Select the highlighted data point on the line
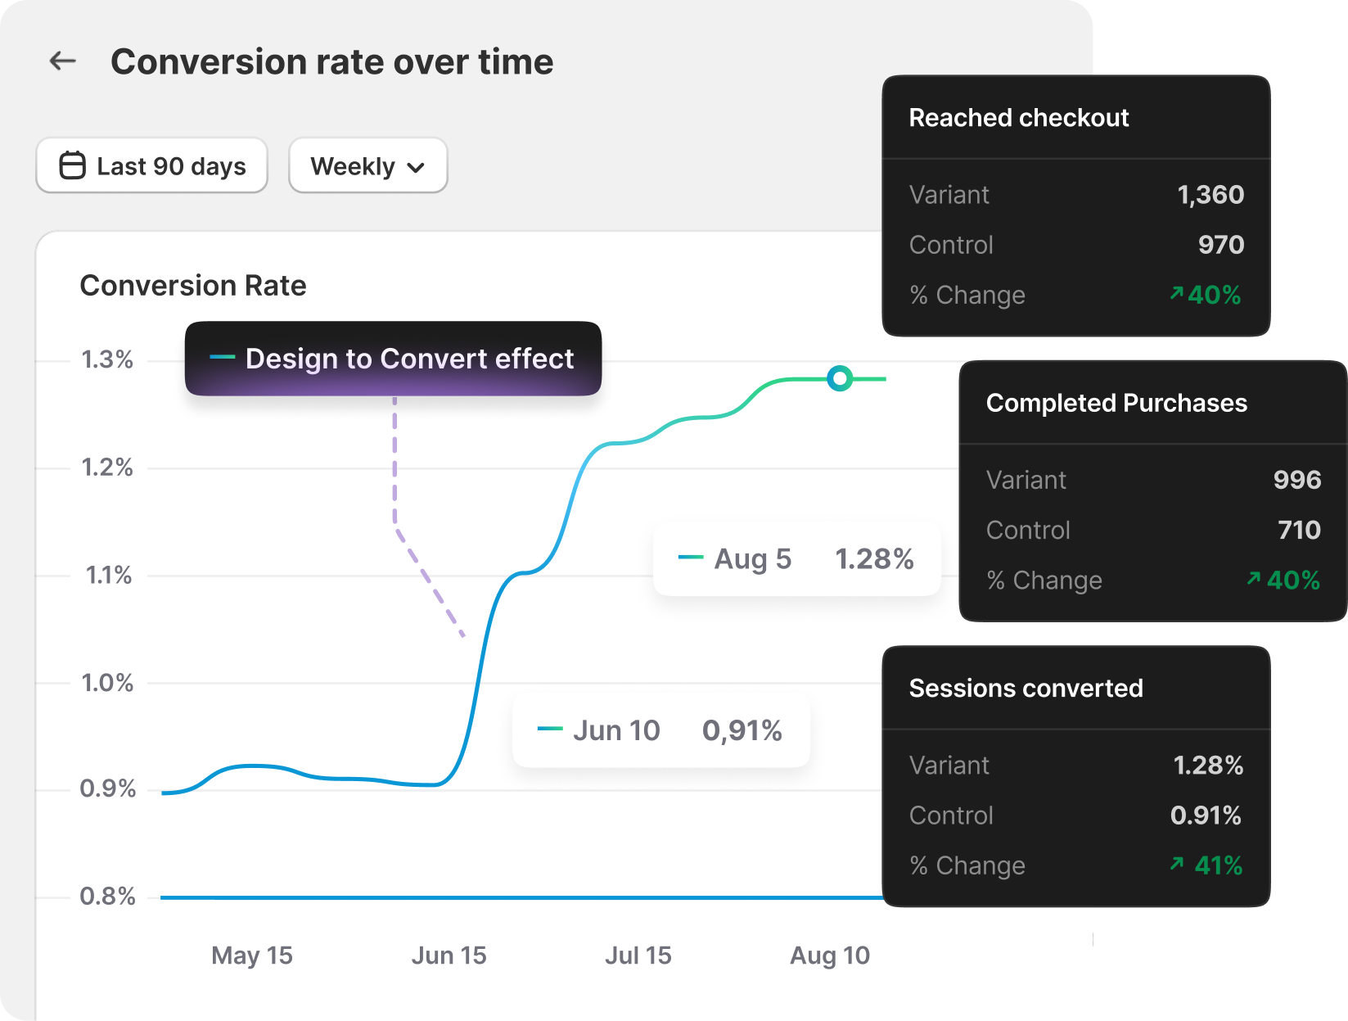 point(840,378)
